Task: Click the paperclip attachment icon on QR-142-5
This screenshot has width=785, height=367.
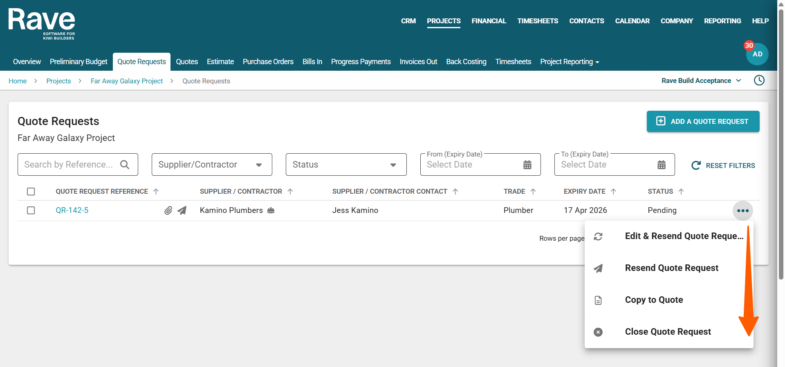Action: tap(168, 210)
